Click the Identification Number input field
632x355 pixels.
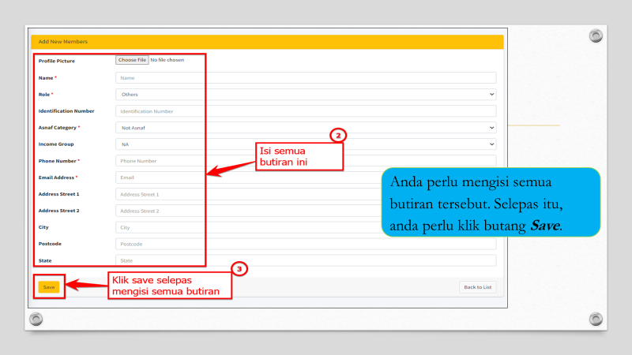click(306, 111)
